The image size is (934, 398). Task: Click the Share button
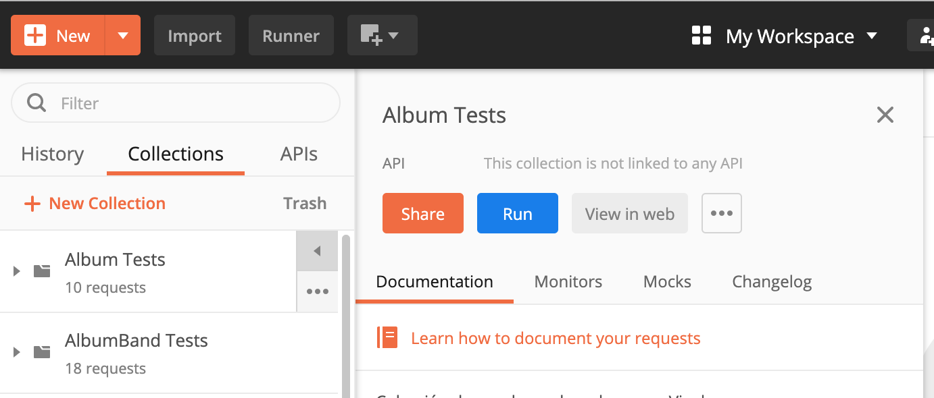[x=423, y=213]
